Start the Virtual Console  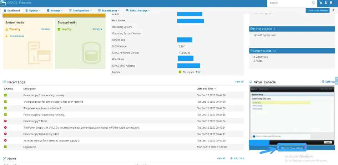pyautogui.click(x=292, y=148)
